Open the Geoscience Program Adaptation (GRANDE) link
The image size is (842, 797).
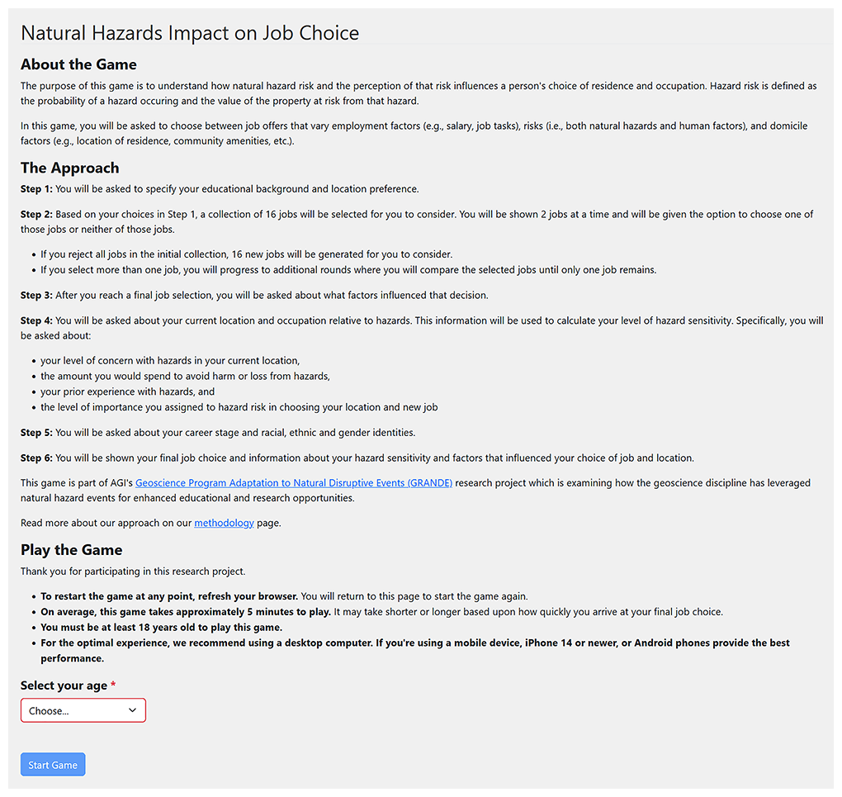coord(294,482)
